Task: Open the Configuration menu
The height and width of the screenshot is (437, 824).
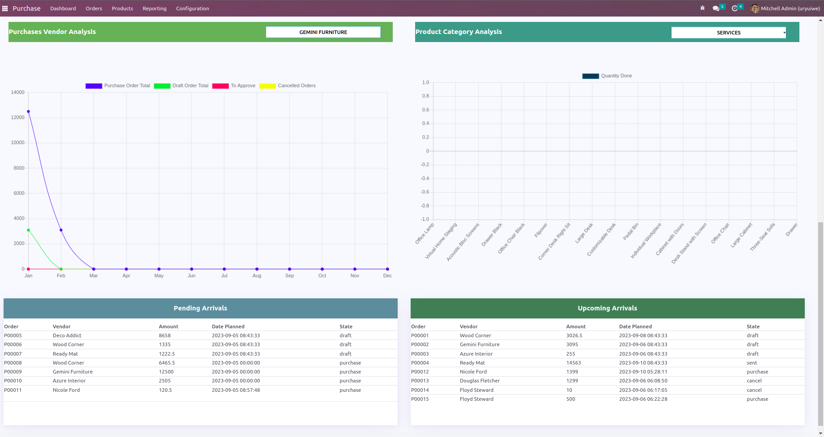Action: (192, 8)
